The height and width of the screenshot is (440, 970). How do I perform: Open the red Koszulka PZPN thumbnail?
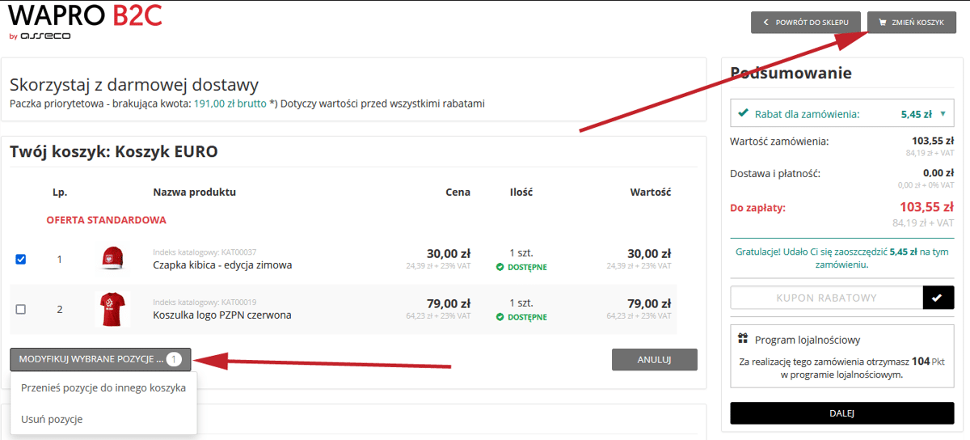[112, 309]
